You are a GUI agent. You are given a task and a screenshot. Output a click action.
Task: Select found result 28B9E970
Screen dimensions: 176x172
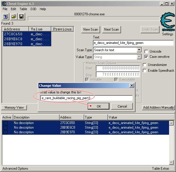pyautogui.click(x=27, y=44)
